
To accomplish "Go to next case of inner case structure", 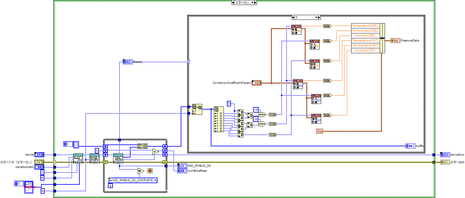I will 319,17.
